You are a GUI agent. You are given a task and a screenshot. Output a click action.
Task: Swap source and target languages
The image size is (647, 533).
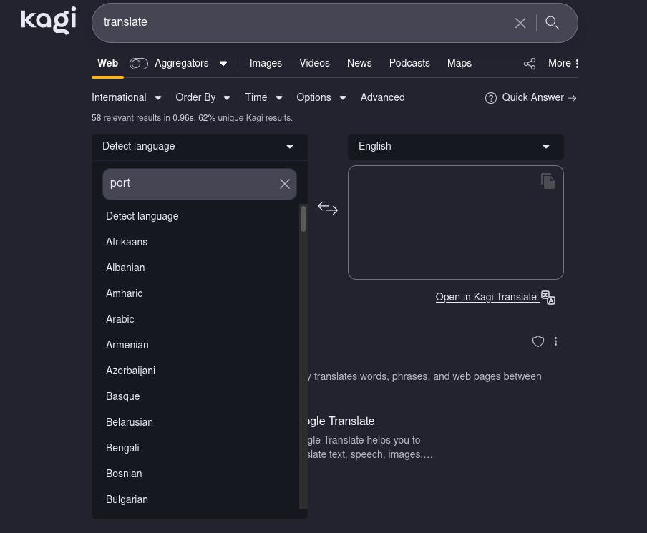click(x=328, y=208)
